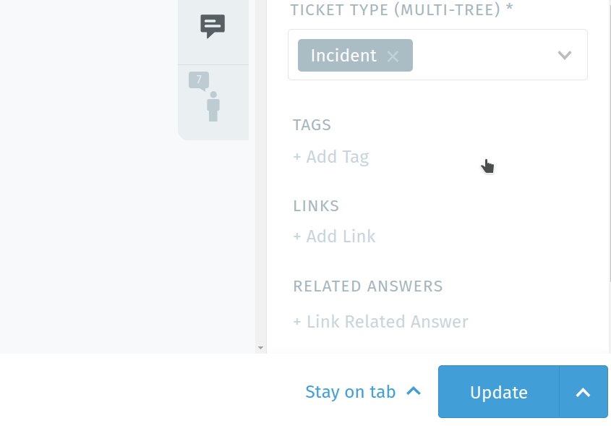This screenshot has width=611, height=426.
Task: Expand the chevron next to Stay on tab
Action: [x=414, y=391]
